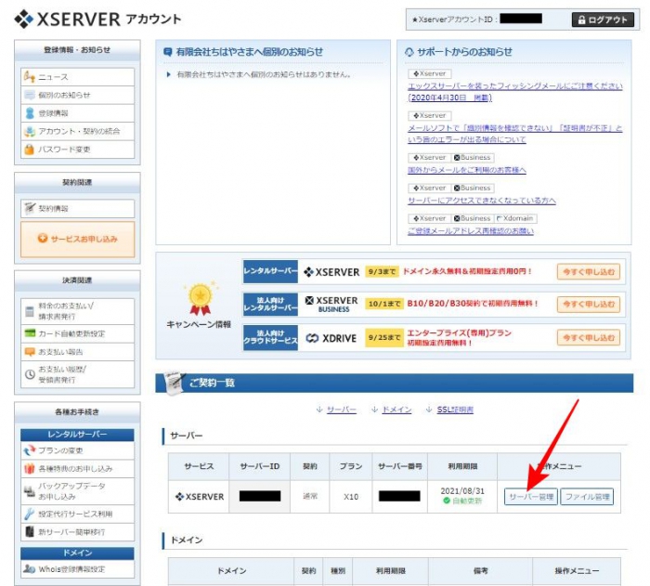Open お支払い報告 menu item

pyautogui.click(x=77, y=352)
